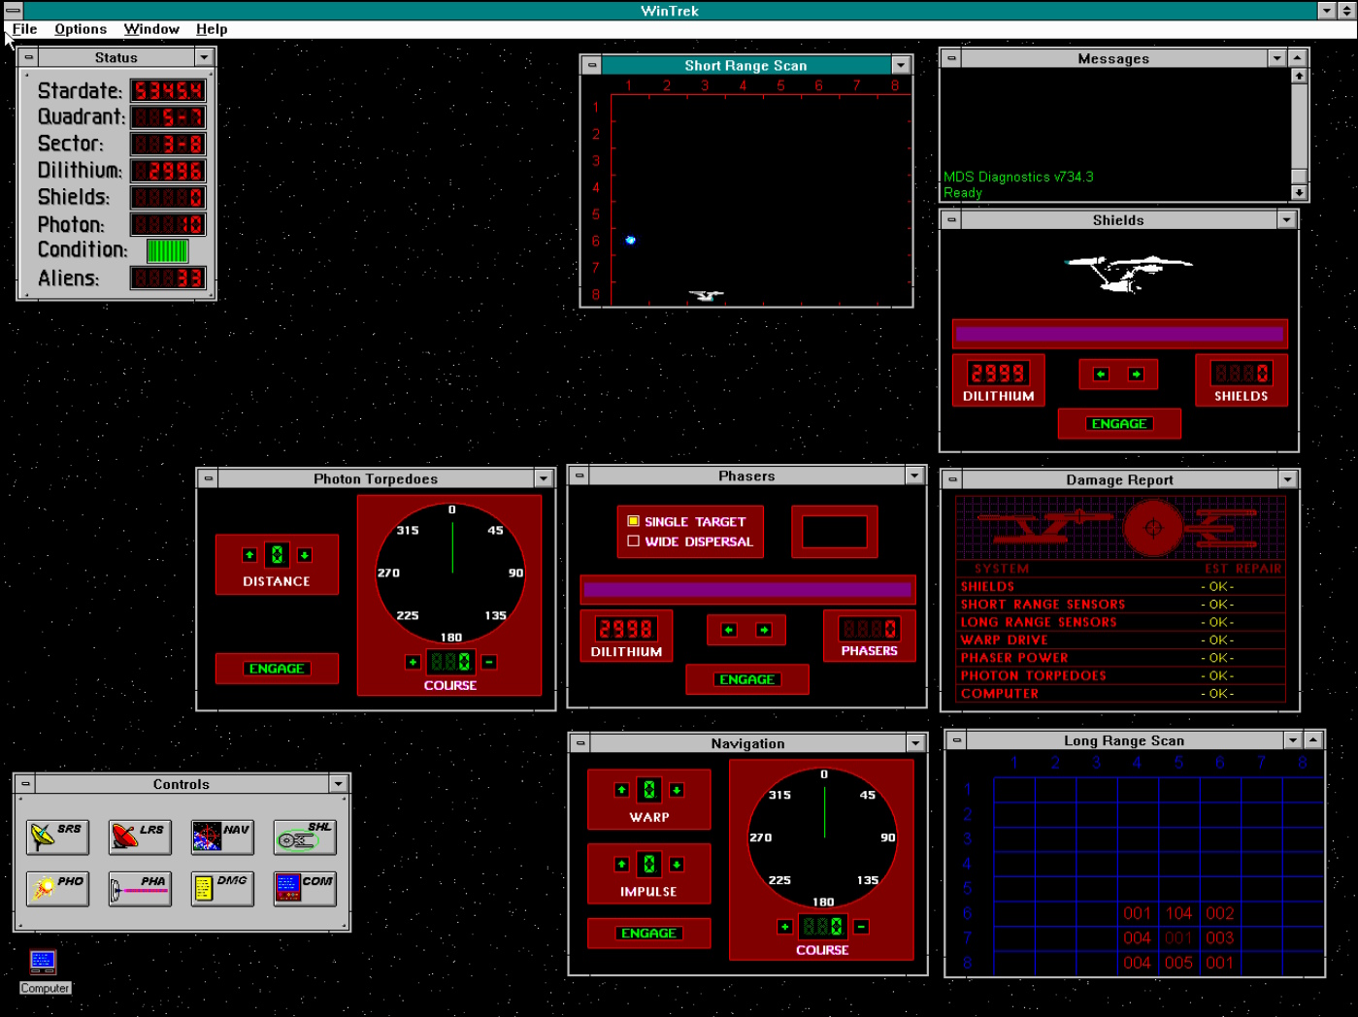Viewport: 1358px width, 1017px height.
Task: Lower the Impulse value with down arrow
Action: point(677,864)
